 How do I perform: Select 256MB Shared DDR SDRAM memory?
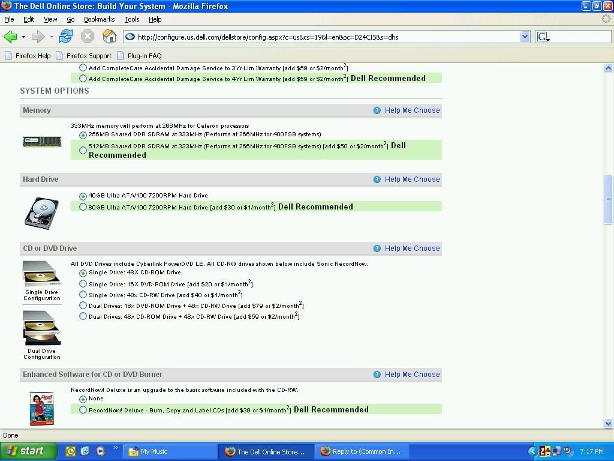pyautogui.click(x=83, y=135)
